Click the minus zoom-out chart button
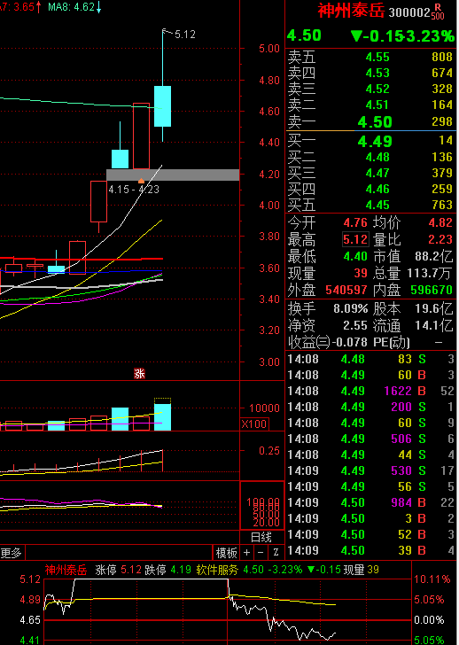The width and height of the screenshot is (459, 645). [261, 553]
